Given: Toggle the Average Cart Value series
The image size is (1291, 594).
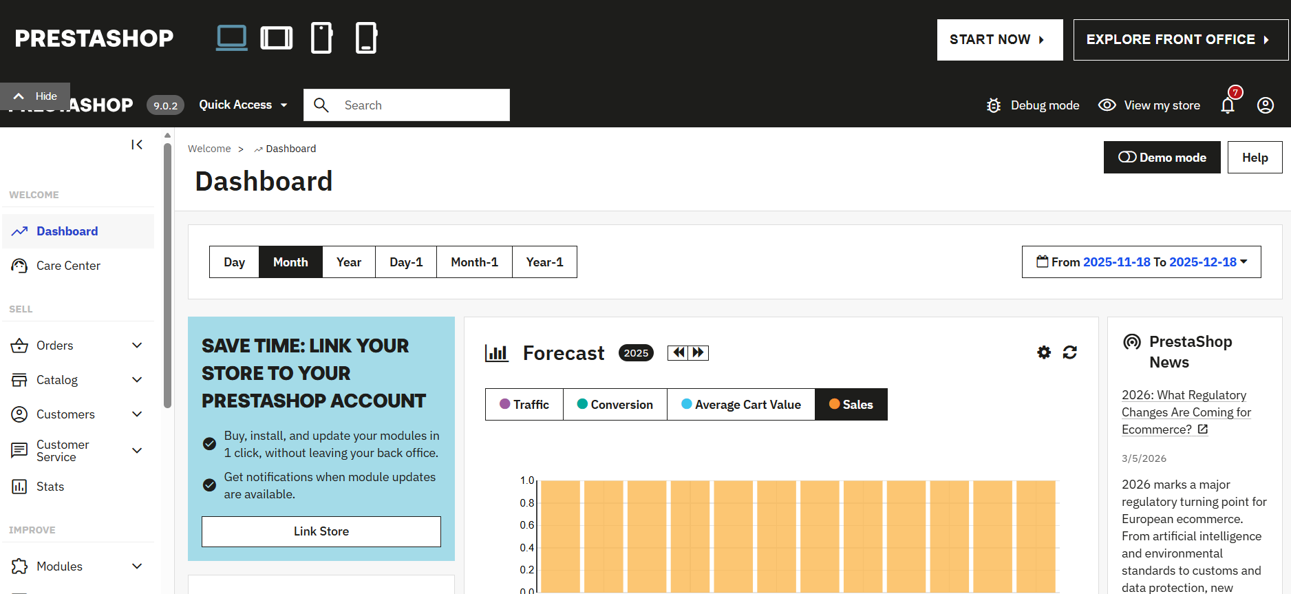Looking at the screenshot, I should 741,405.
